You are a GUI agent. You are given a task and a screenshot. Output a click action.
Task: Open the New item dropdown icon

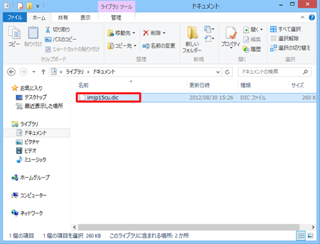click(x=209, y=29)
